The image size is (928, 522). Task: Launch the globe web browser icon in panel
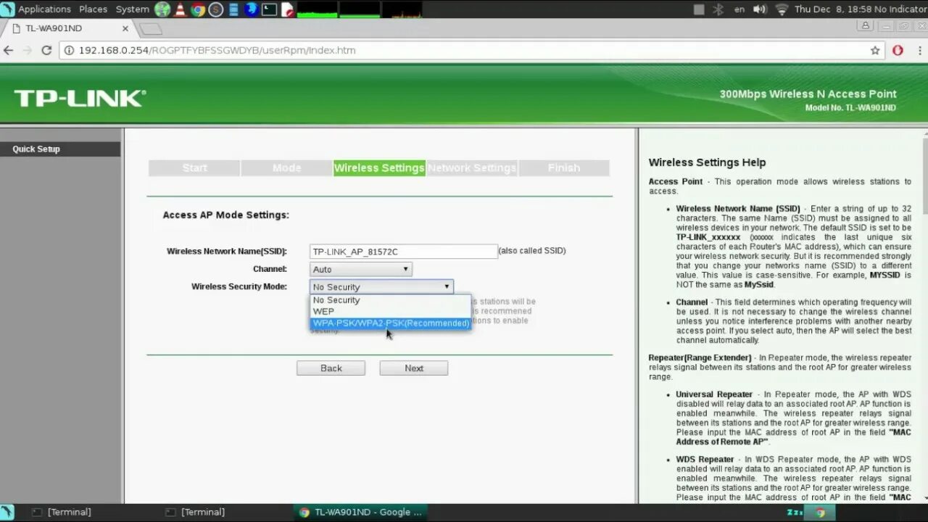point(162,9)
